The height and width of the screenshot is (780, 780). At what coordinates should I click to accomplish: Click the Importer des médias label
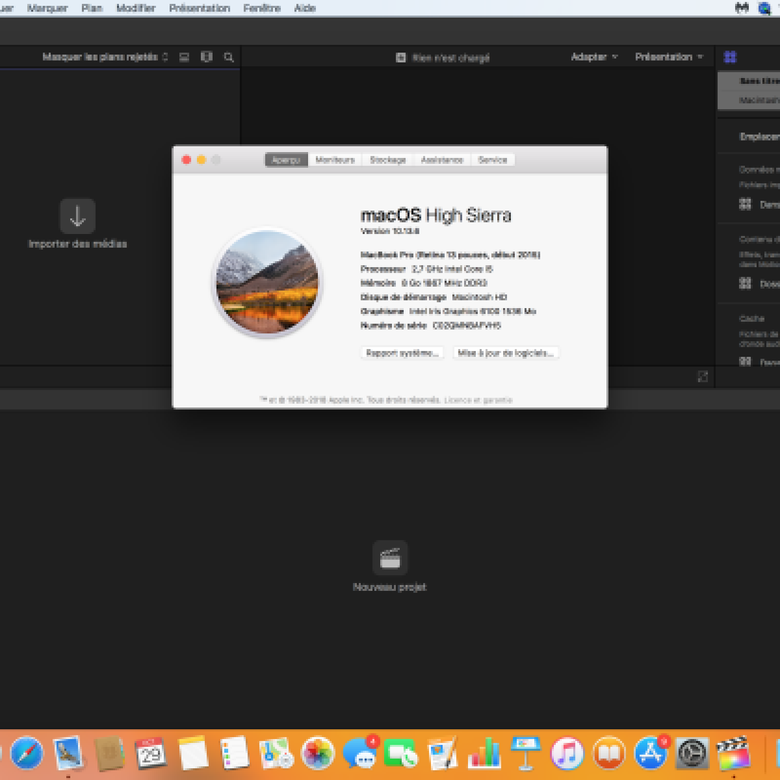point(78,244)
